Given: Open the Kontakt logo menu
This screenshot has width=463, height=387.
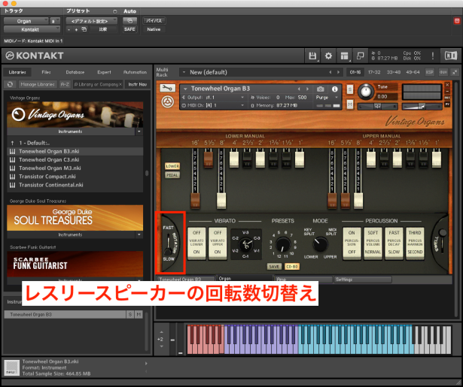Looking at the screenshot, I should coord(35,56).
